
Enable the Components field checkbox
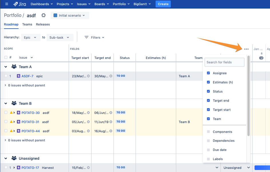tap(208, 132)
